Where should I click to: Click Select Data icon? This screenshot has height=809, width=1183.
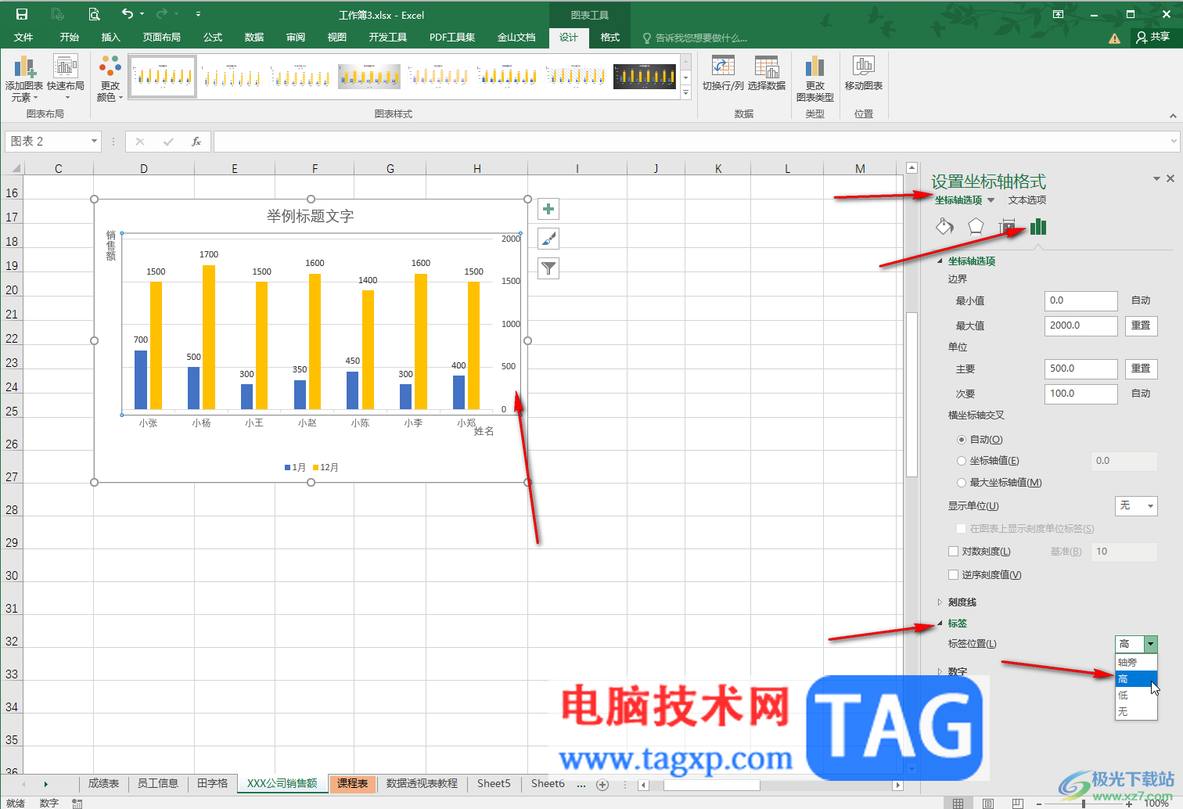pos(767,74)
